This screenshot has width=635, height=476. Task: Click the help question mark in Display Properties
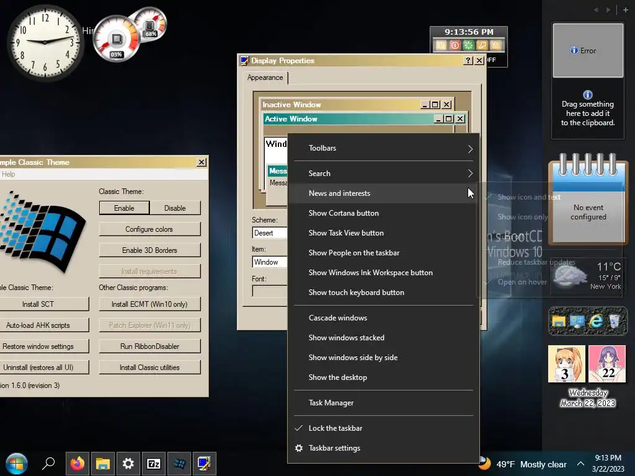[468, 60]
